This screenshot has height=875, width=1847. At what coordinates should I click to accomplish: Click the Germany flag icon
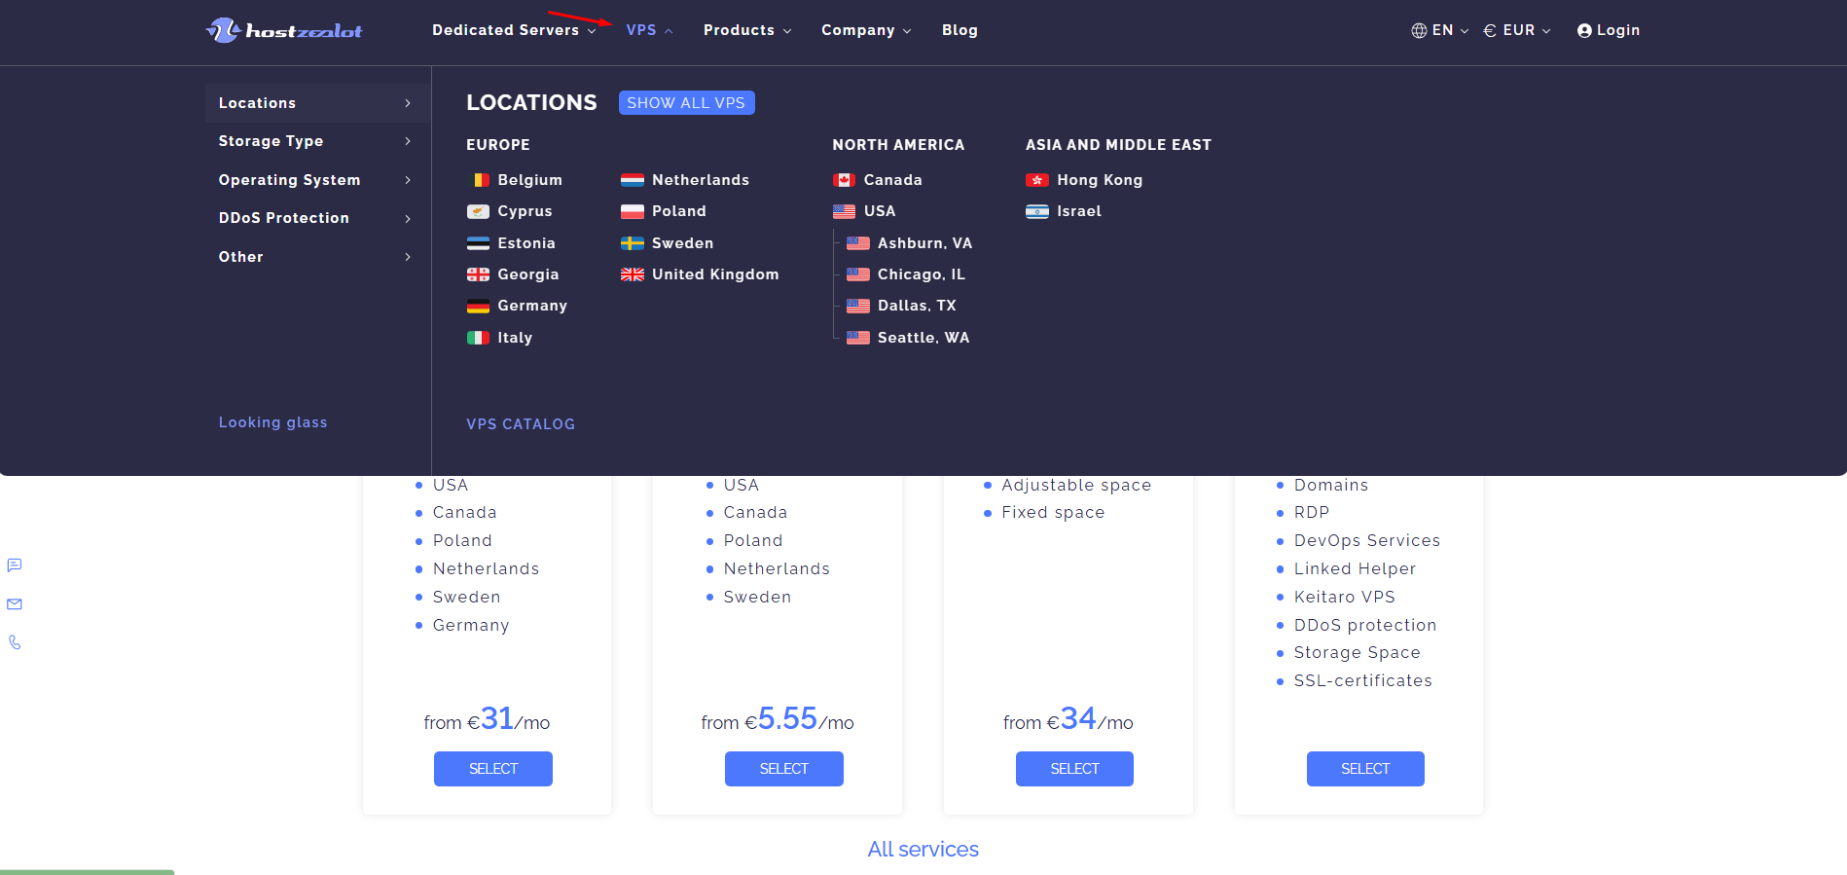[x=478, y=306]
